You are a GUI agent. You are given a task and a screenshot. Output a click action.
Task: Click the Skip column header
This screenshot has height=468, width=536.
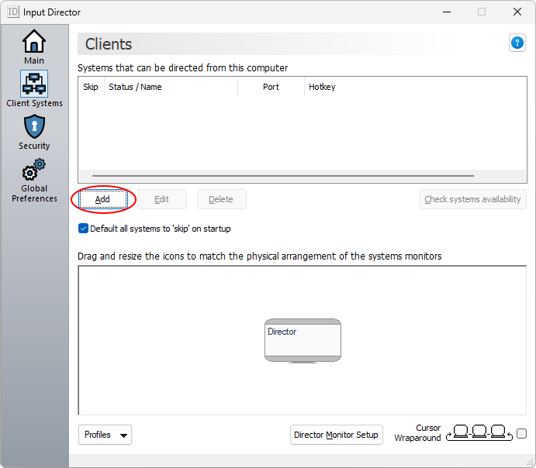pyautogui.click(x=91, y=87)
